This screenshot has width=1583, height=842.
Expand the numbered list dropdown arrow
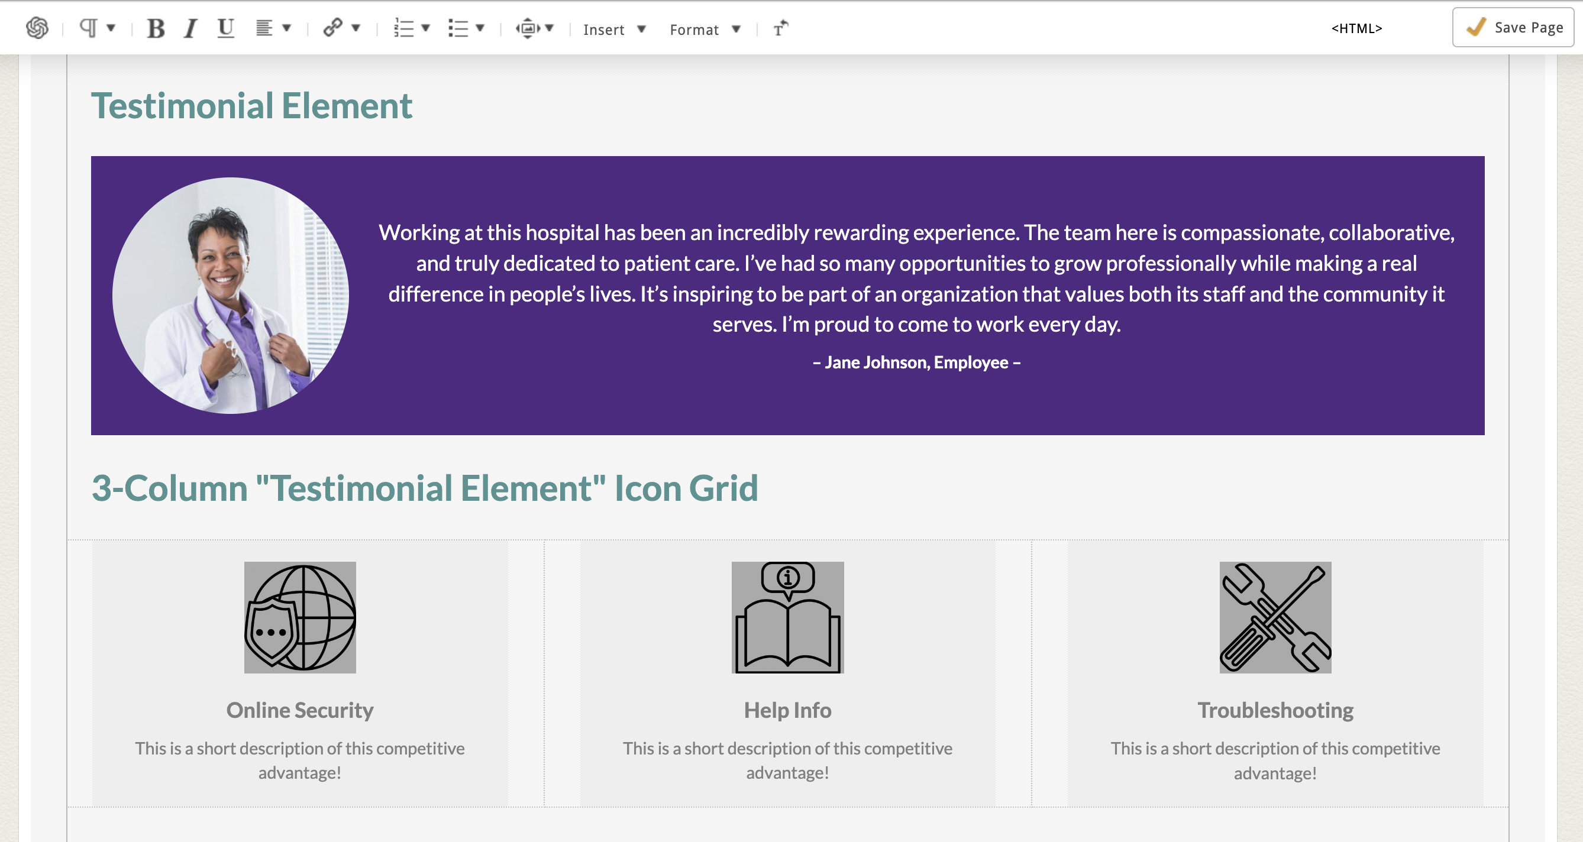click(x=425, y=28)
